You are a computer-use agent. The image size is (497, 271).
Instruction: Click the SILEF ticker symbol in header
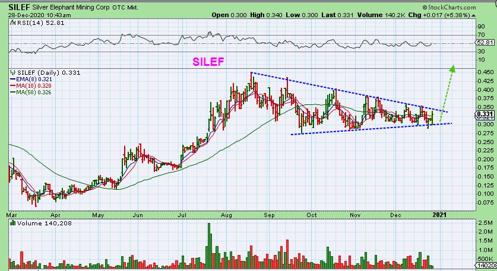pyautogui.click(x=20, y=7)
